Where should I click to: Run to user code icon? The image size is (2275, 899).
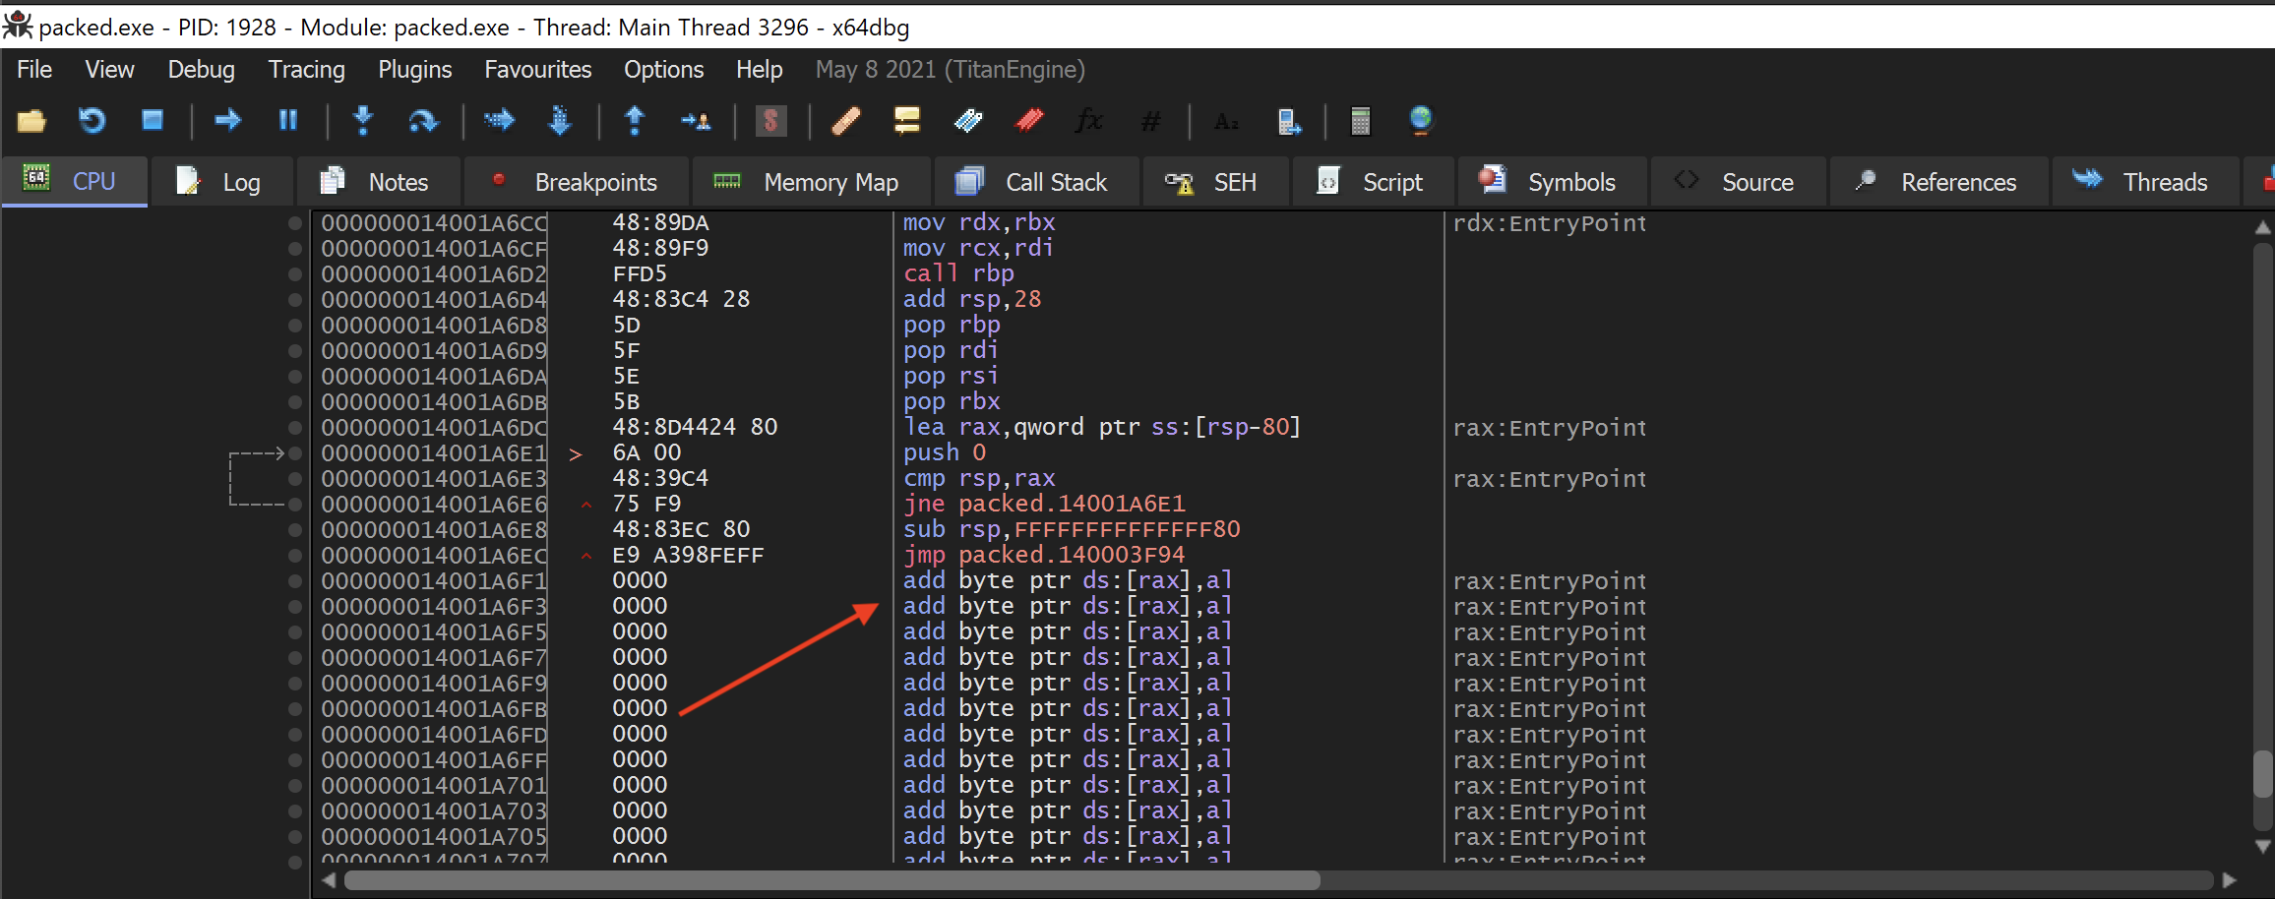click(x=696, y=121)
